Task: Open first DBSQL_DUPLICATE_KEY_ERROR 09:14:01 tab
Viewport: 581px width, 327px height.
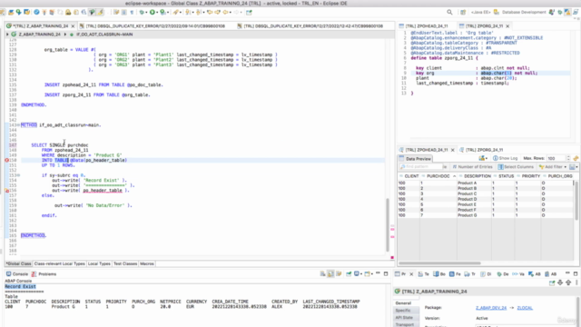Action: pyautogui.click(x=155, y=26)
